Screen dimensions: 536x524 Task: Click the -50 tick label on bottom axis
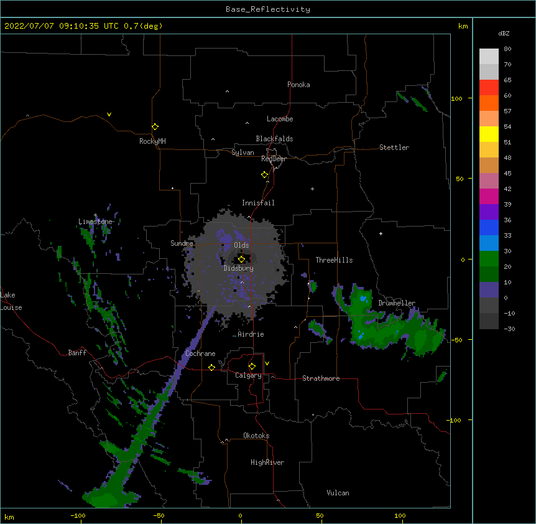[x=159, y=515]
